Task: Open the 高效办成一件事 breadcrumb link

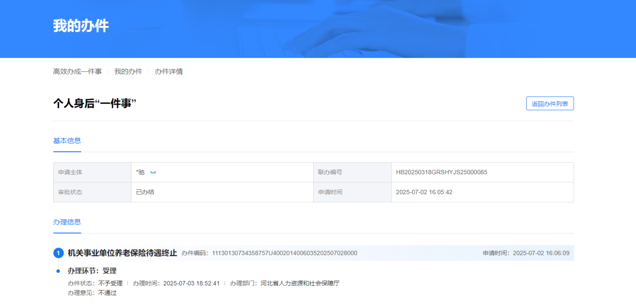Action: [x=77, y=72]
